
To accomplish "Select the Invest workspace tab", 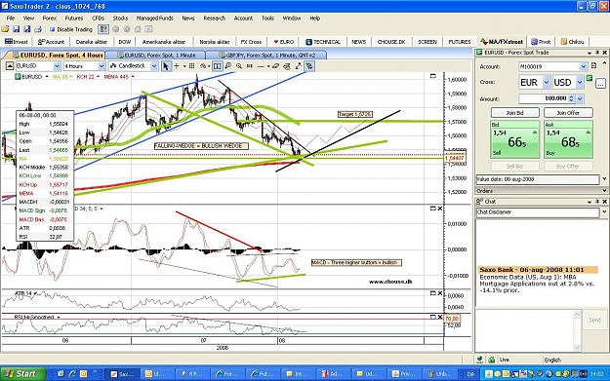I will (16, 42).
